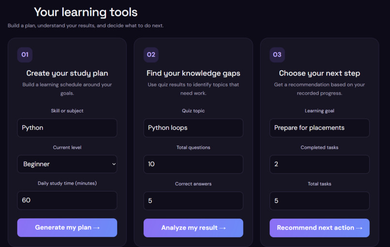Click the Create your study plan heading
Image resolution: width=390 pixels, height=247 pixels.
[67, 73]
